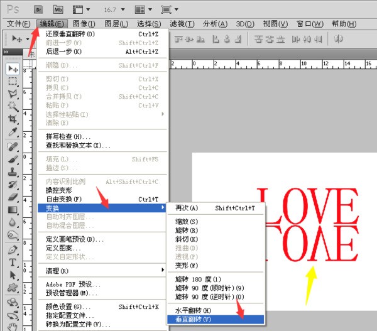This screenshot has width=377, height=331.
Task: Choose 垂直翻转 in transform submenu
Action: click(216, 320)
